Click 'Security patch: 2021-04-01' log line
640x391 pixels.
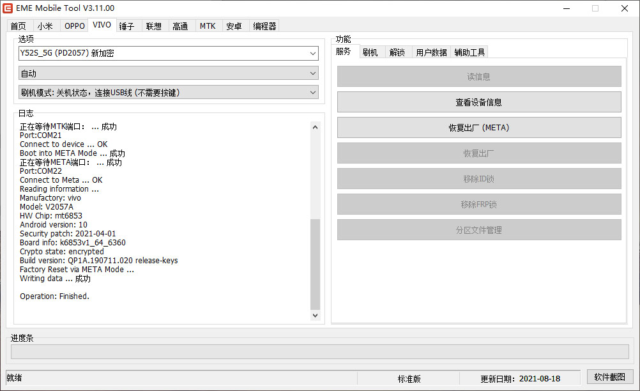[x=68, y=234]
